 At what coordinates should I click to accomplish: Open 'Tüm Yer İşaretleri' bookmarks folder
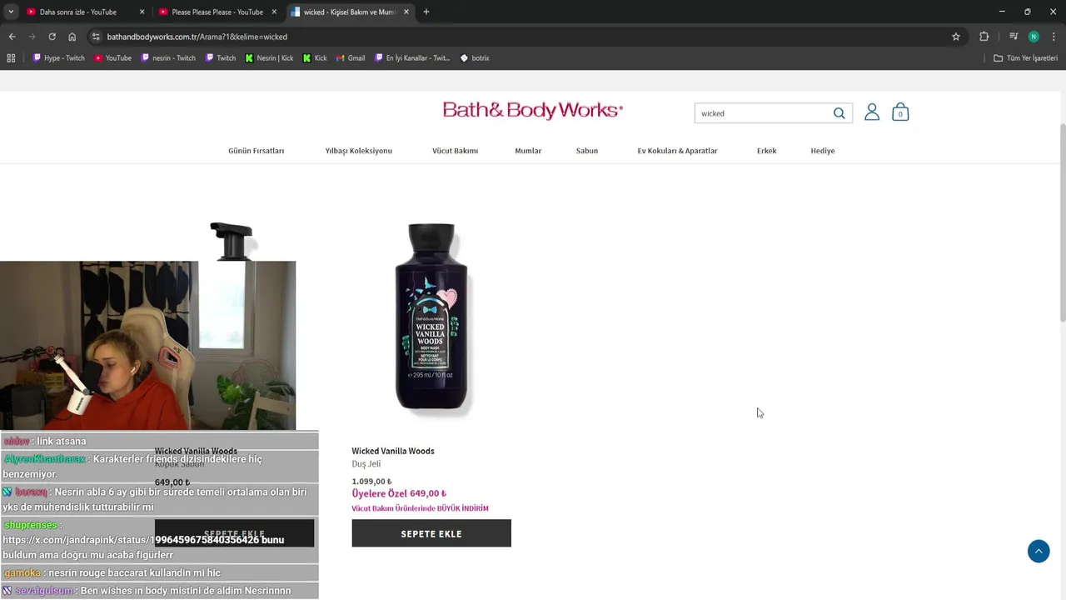(x=1025, y=58)
